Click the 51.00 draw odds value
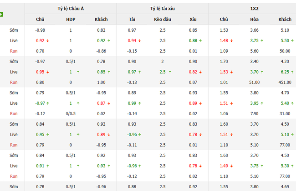 254,82
